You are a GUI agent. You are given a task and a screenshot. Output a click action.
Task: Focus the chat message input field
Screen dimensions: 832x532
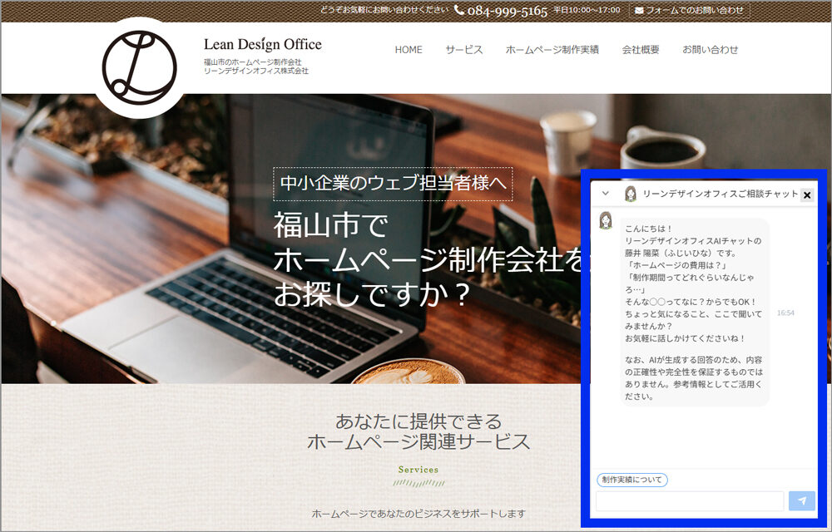(690, 500)
